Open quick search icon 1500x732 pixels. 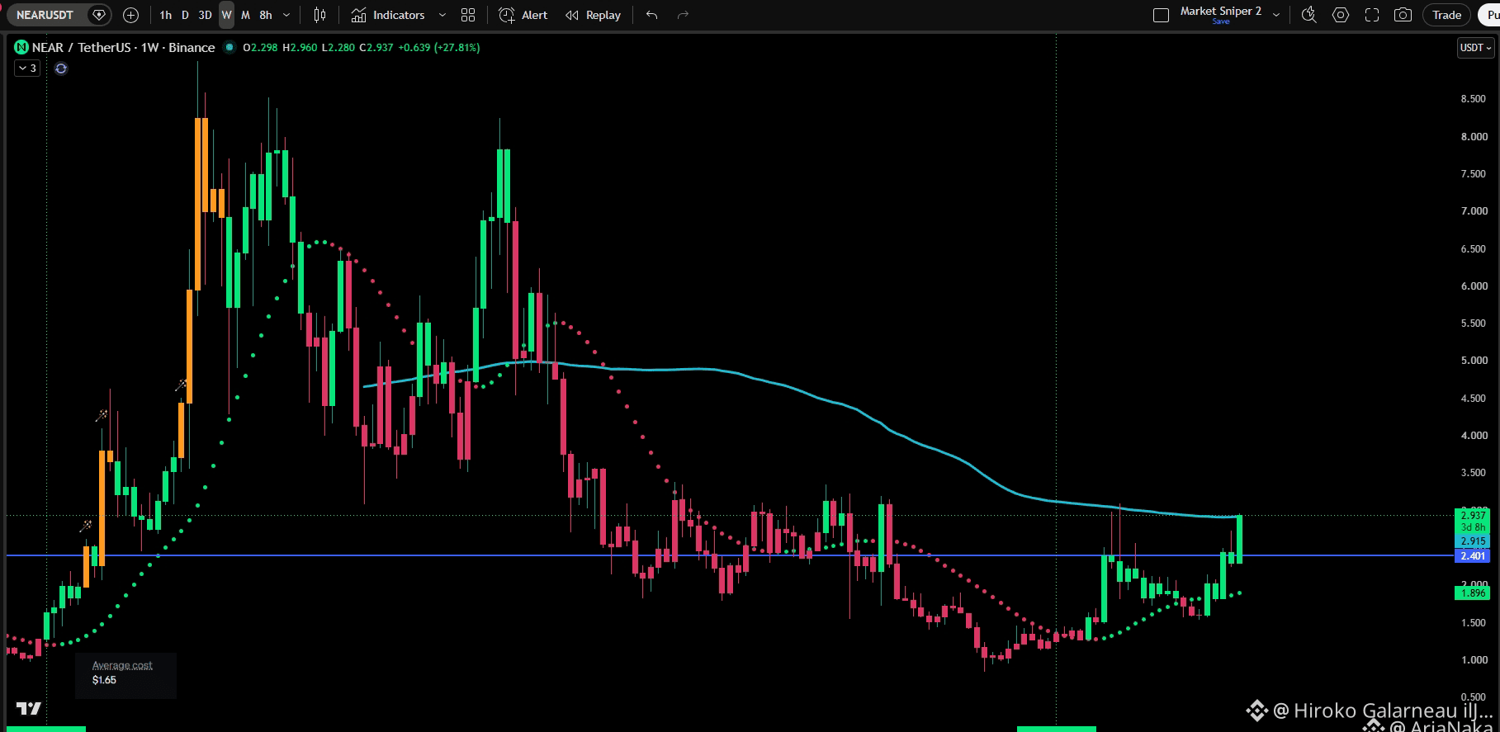pos(1308,15)
